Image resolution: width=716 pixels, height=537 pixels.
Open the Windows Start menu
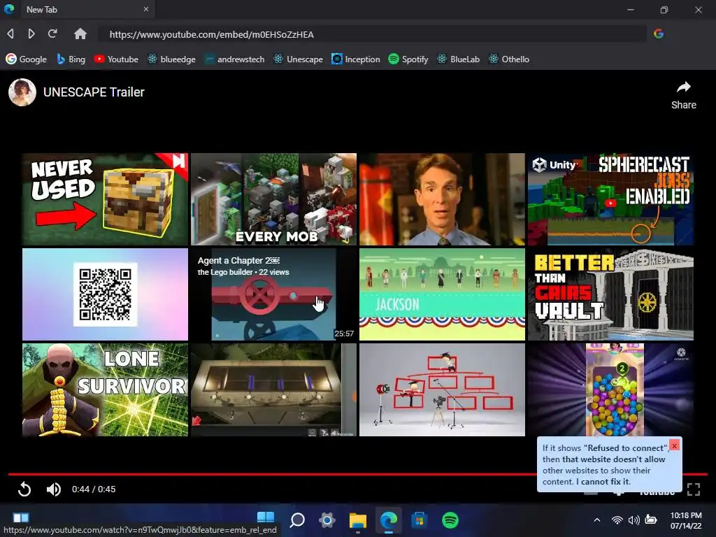[266, 520]
